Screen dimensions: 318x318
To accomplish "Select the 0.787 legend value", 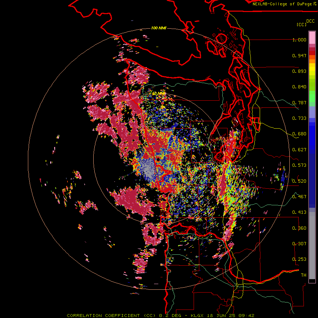I will (x=299, y=102).
